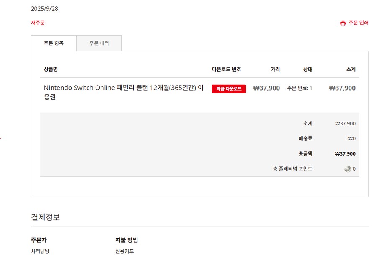Click the red 지금 다운로드 download button
377x262 pixels.
228,88
